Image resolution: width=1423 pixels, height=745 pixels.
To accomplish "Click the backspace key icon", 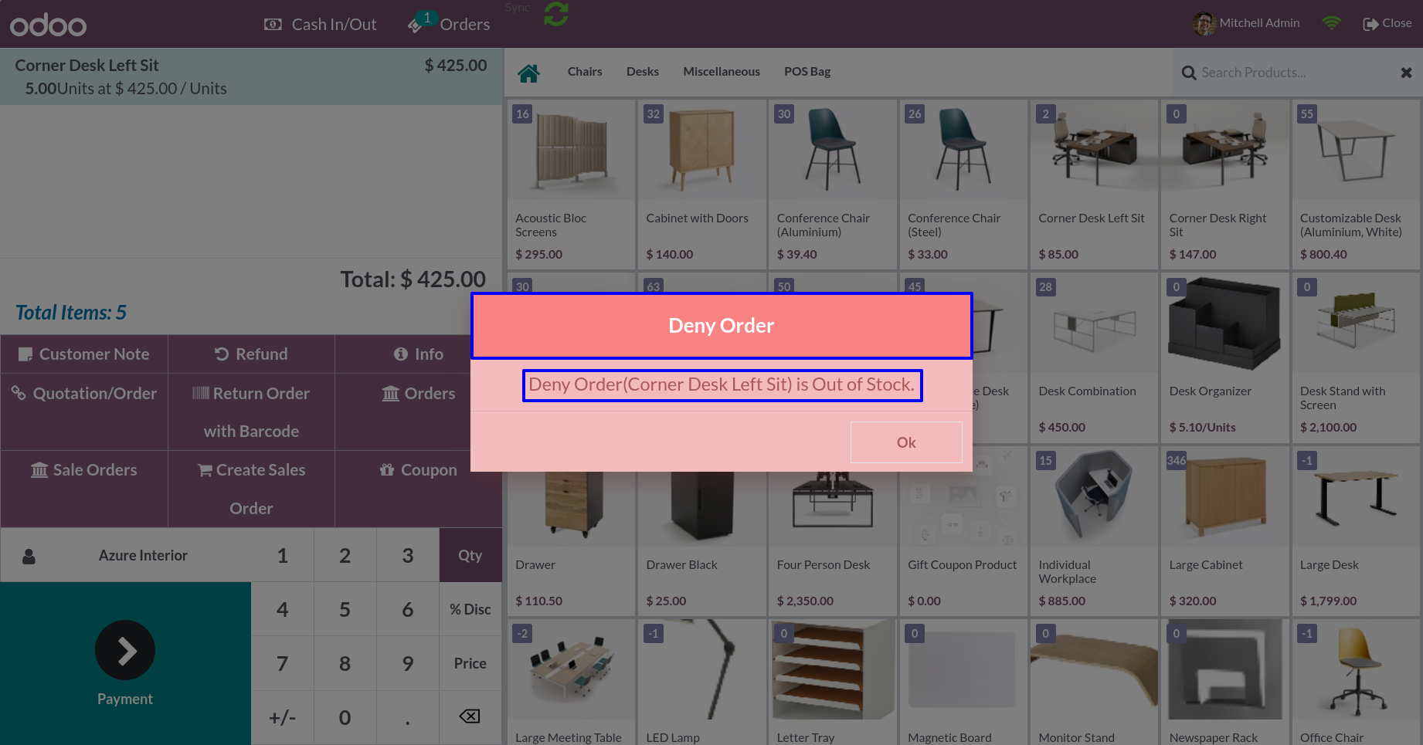I will coord(470,716).
